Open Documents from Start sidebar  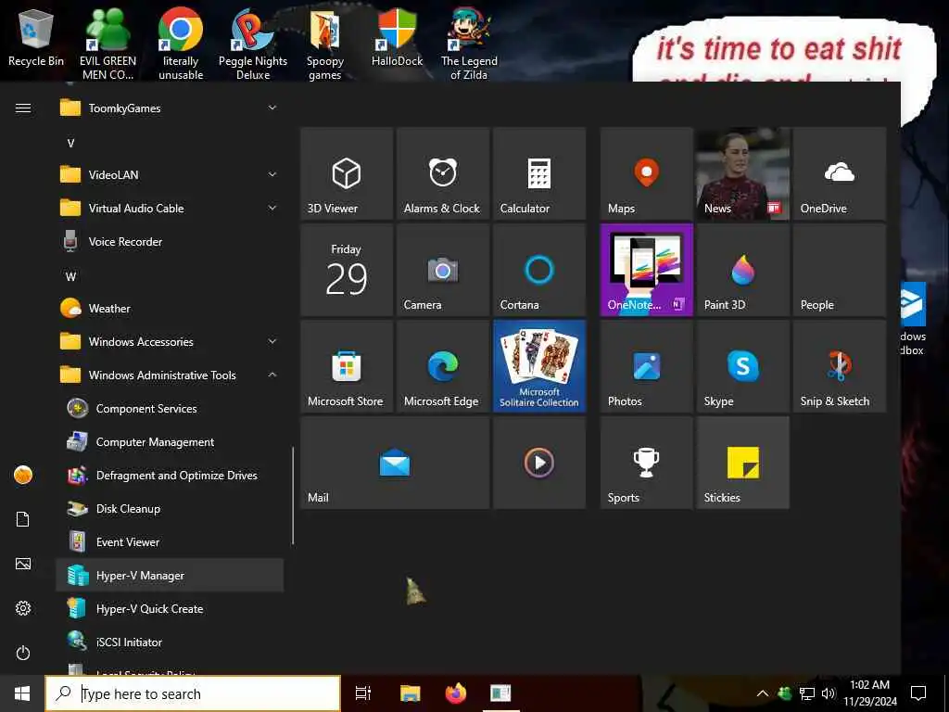coord(23,519)
